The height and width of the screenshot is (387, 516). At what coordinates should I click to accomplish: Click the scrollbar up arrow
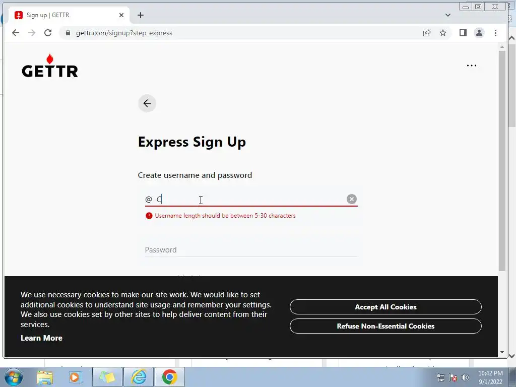[502, 47]
